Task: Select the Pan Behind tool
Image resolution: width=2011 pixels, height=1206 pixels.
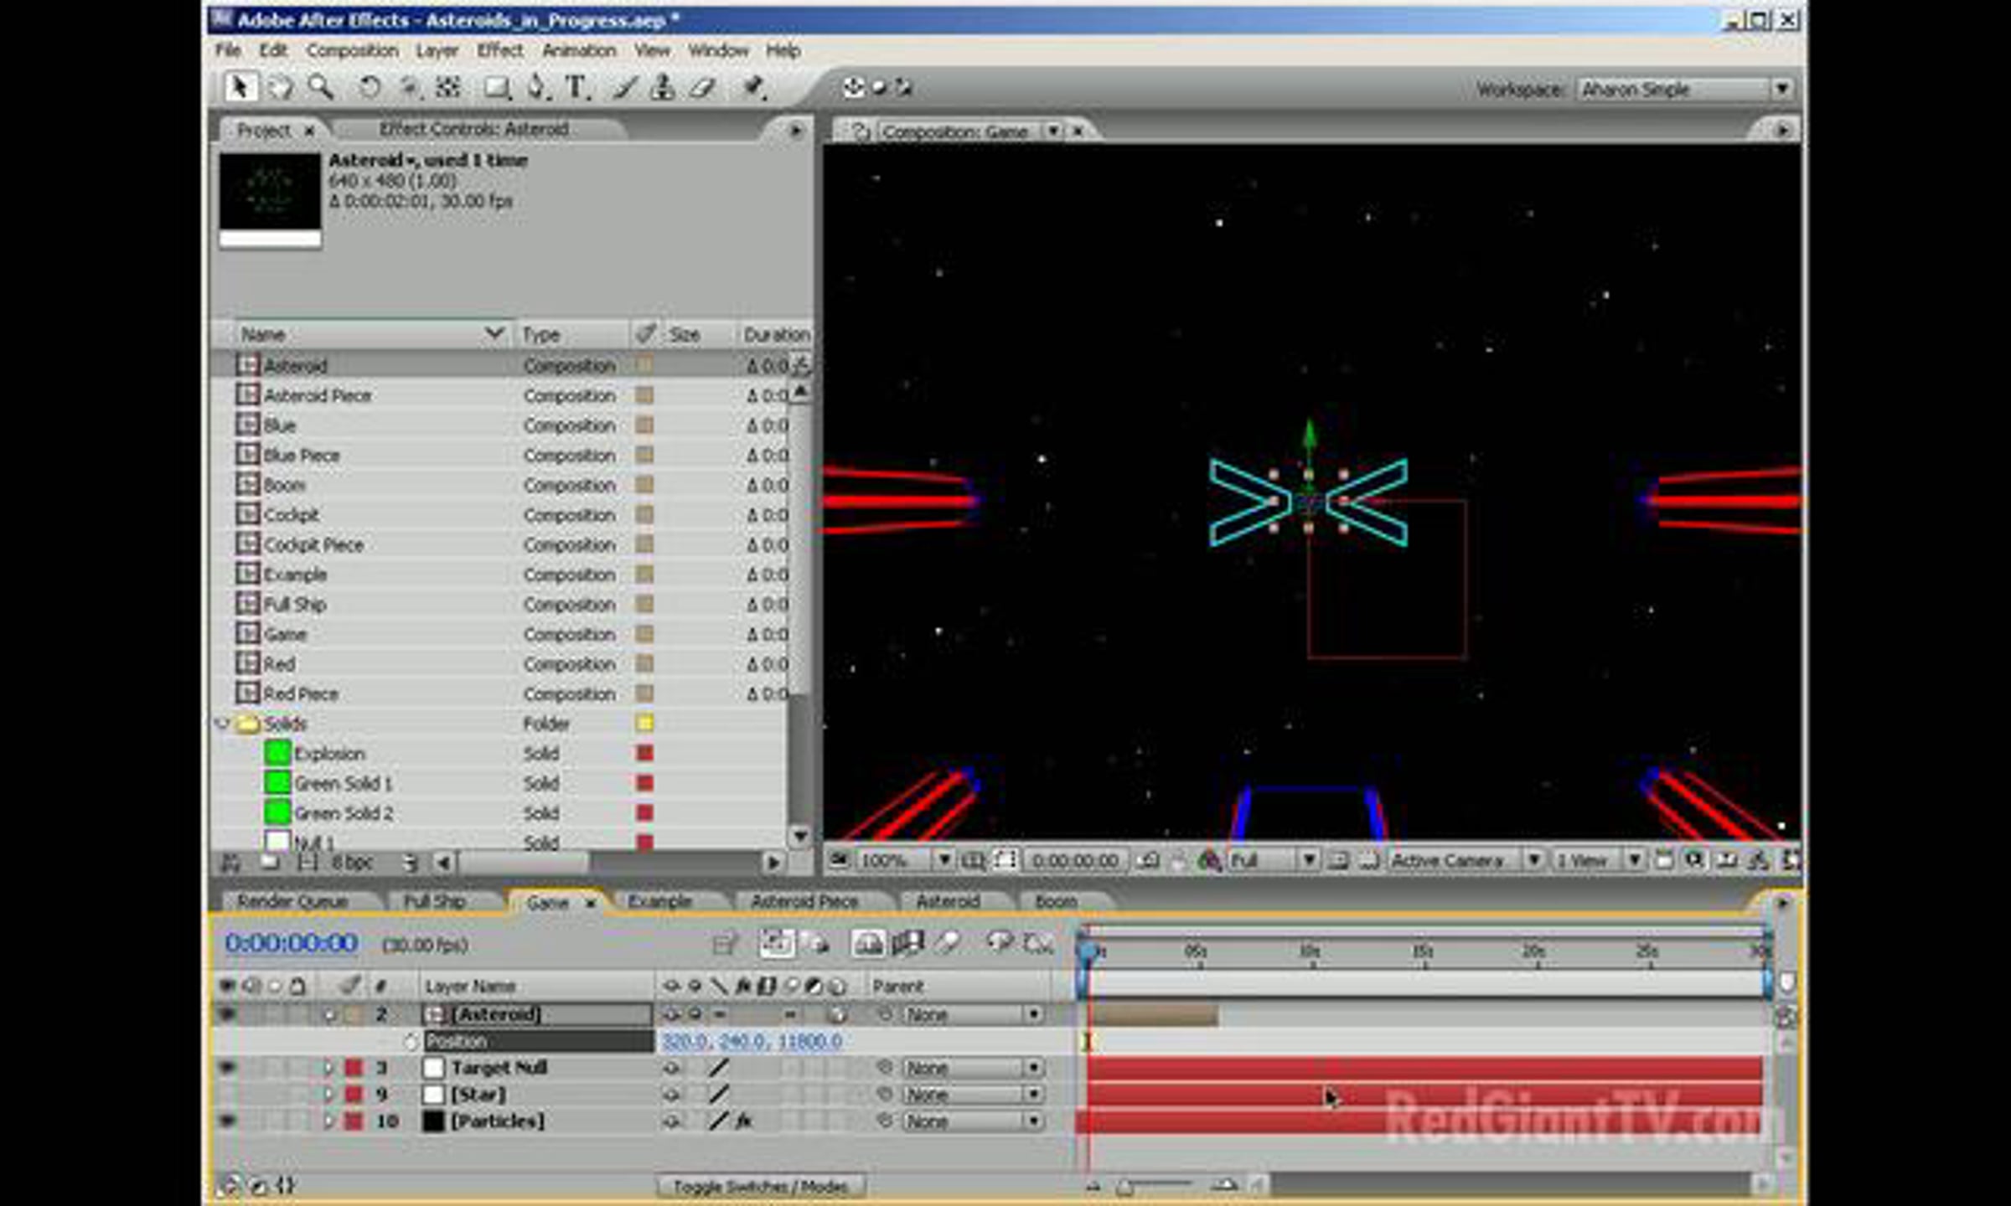Action: coord(410,87)
